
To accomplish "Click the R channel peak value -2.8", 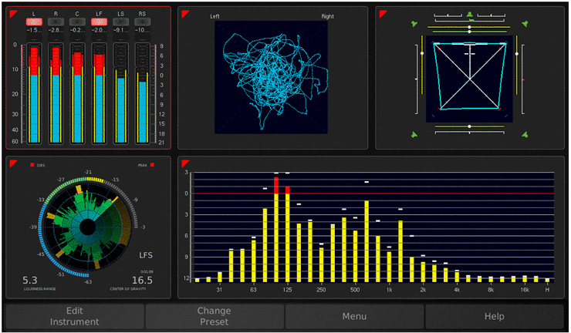I will (56, 30).
